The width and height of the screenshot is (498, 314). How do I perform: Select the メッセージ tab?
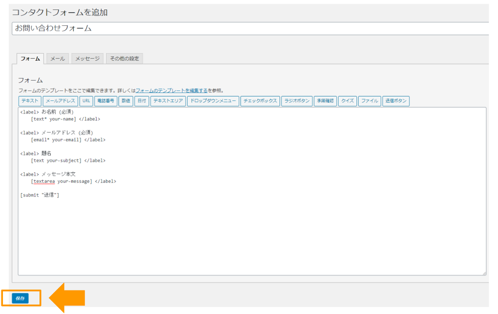point(87,59)
